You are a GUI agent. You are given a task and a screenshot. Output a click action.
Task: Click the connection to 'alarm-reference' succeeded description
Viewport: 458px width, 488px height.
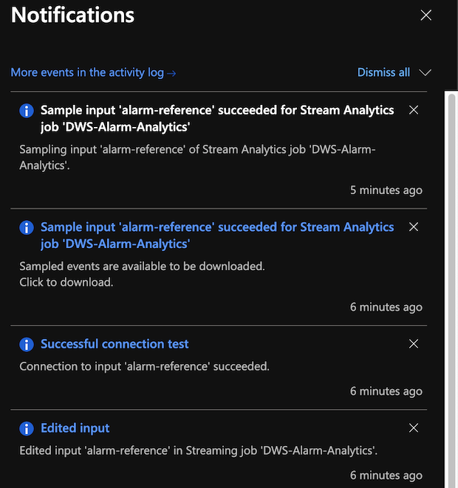click(x=144, y=366)
